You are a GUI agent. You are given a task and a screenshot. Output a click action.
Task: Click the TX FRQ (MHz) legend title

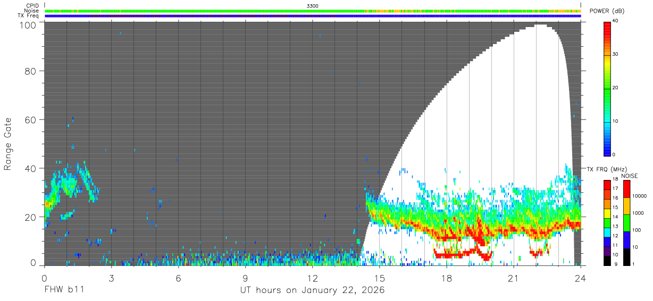pyautogui.click(x=606, y=169)
